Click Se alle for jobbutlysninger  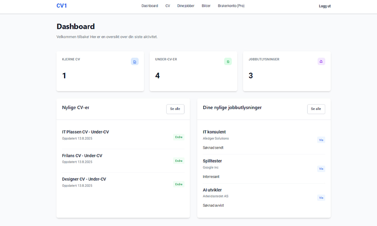(316, 109)
